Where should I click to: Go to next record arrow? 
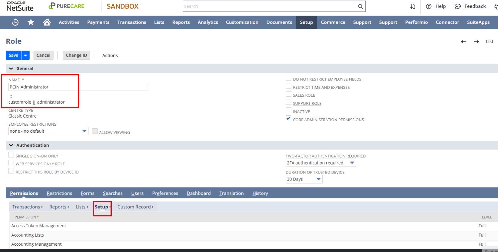click(x=476, y=42)
